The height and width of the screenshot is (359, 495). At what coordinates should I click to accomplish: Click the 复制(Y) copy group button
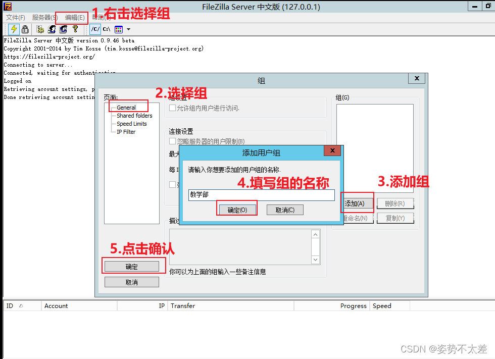(x=395, y=218)
